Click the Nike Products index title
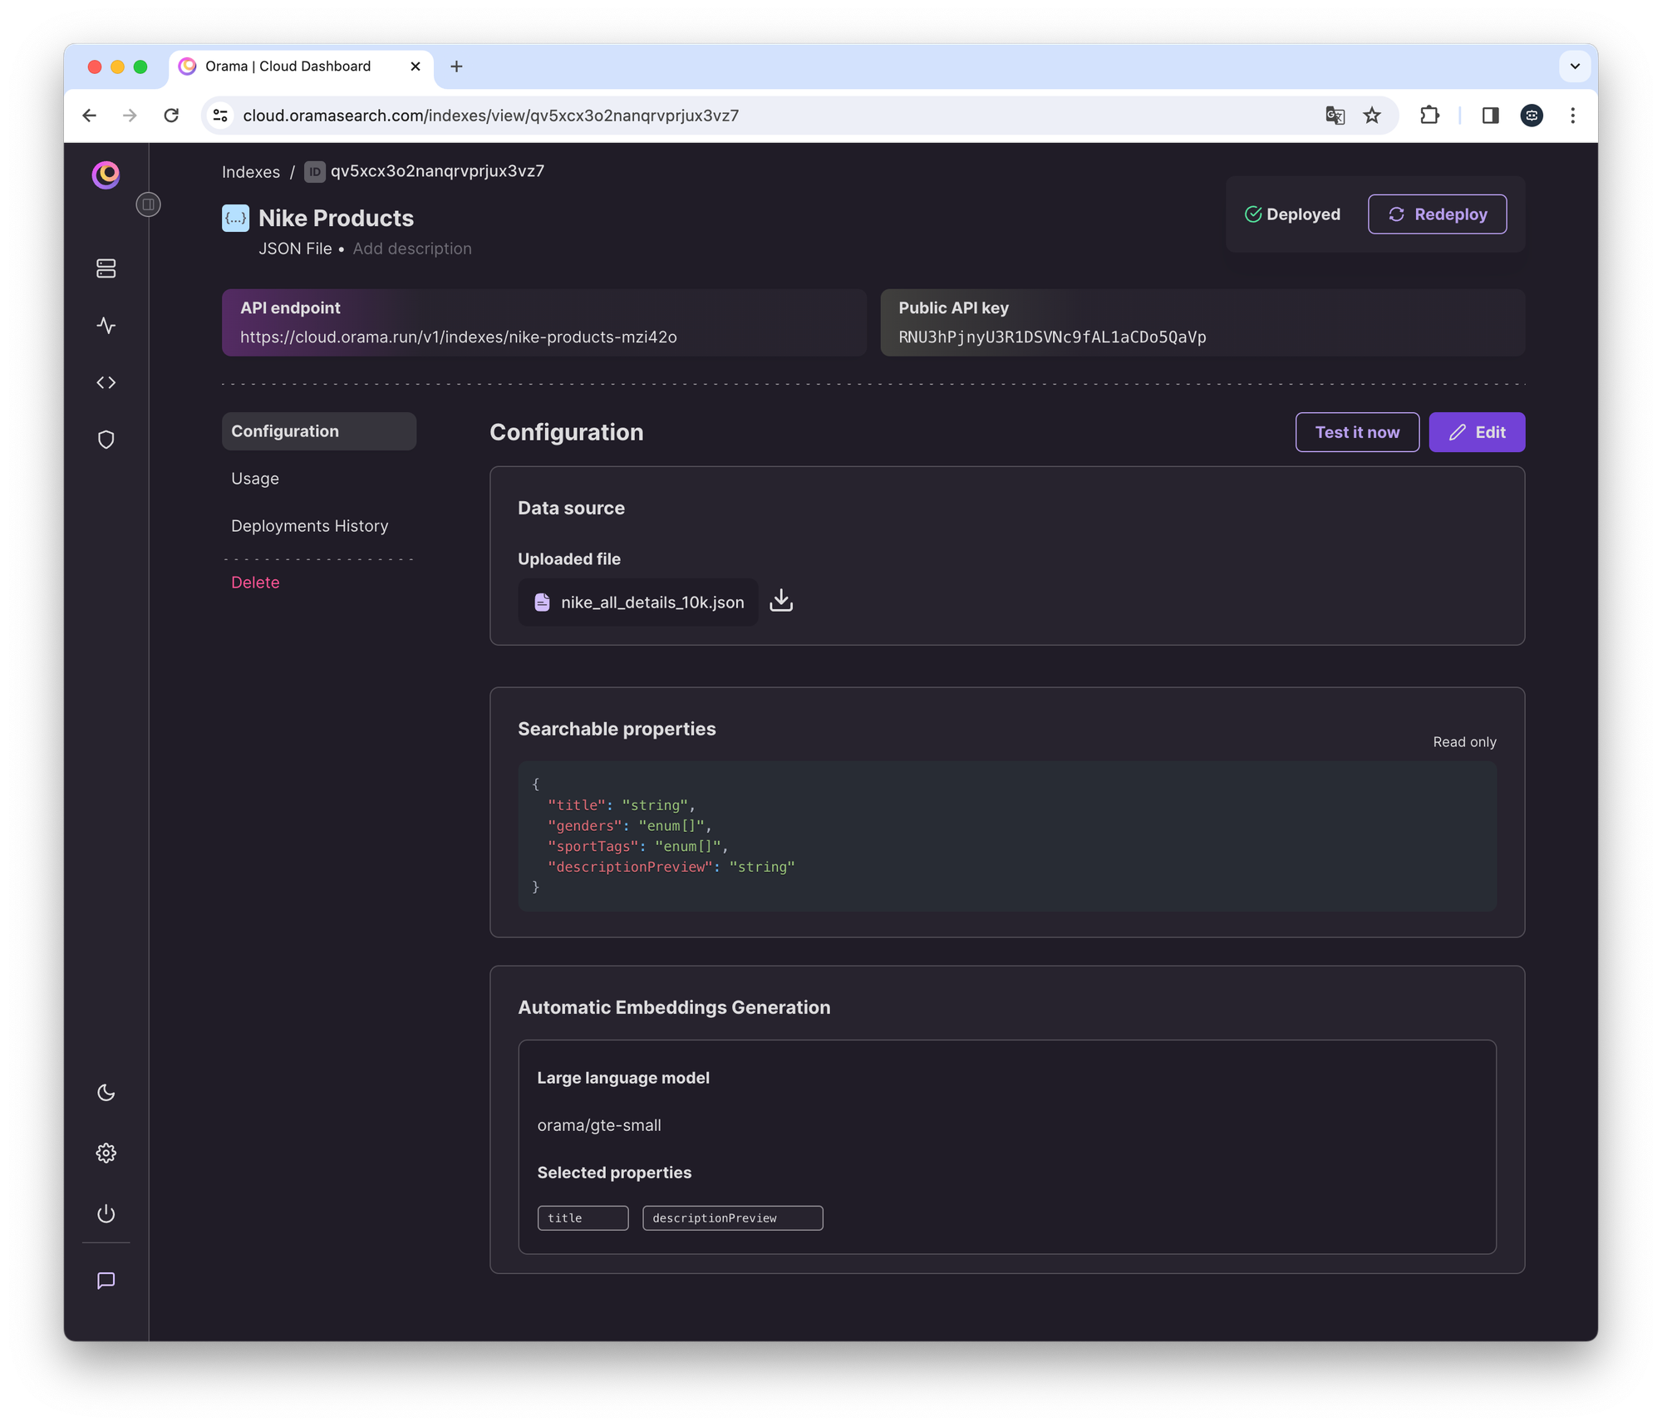 336,218
